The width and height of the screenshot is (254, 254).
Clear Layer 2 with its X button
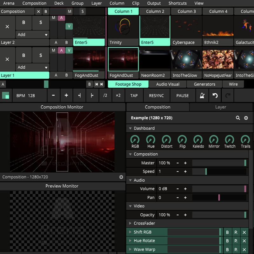pyautogui.click(x=7, y=27)
